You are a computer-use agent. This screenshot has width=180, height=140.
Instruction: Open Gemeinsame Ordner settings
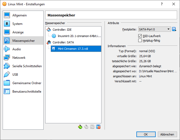point(23,83)
